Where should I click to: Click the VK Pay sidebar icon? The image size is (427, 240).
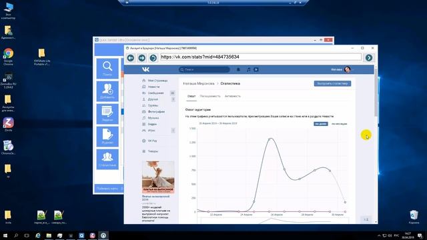click(144, 141)
